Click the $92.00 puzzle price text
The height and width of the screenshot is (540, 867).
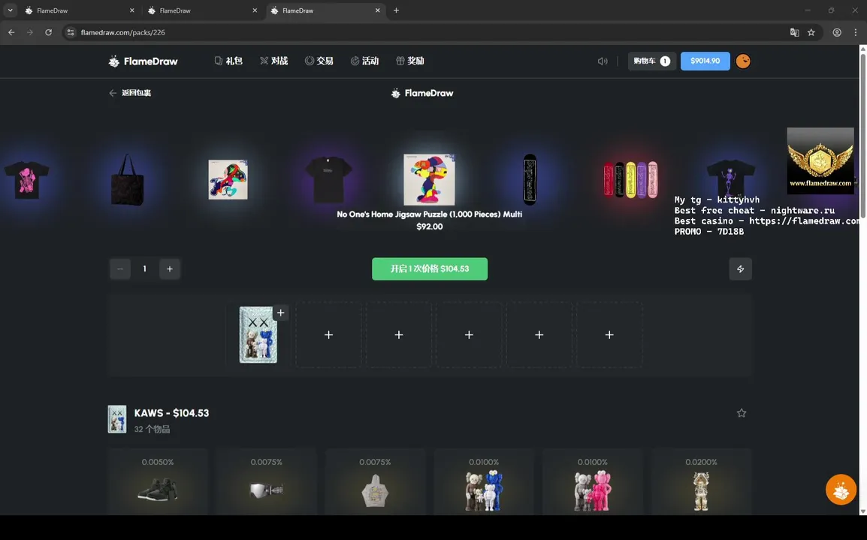[430, 226]
